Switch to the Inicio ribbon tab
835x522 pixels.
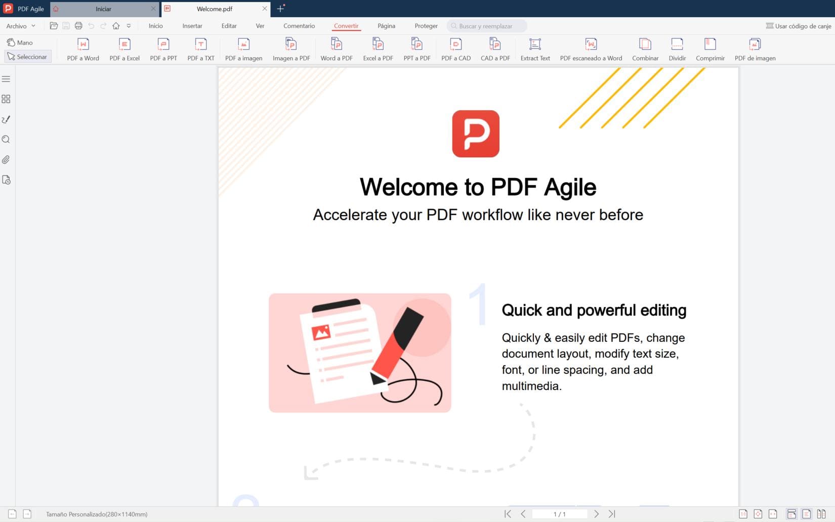point(156,26)
